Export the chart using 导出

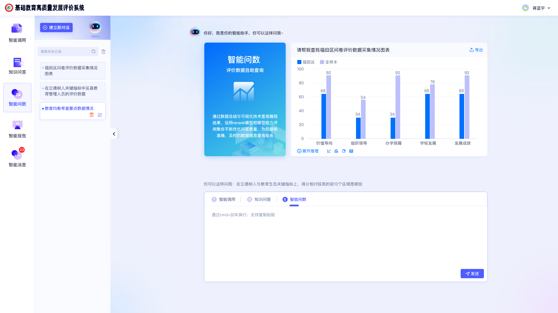tap(476, 50)
